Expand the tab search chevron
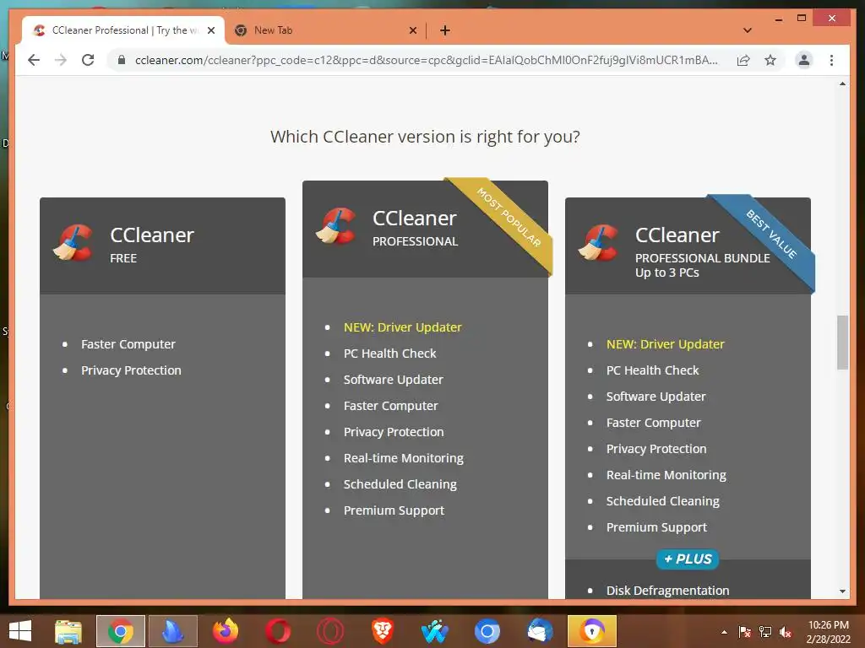Image resolution: width=865 pixels, height=648 pixels. point(748,30)
